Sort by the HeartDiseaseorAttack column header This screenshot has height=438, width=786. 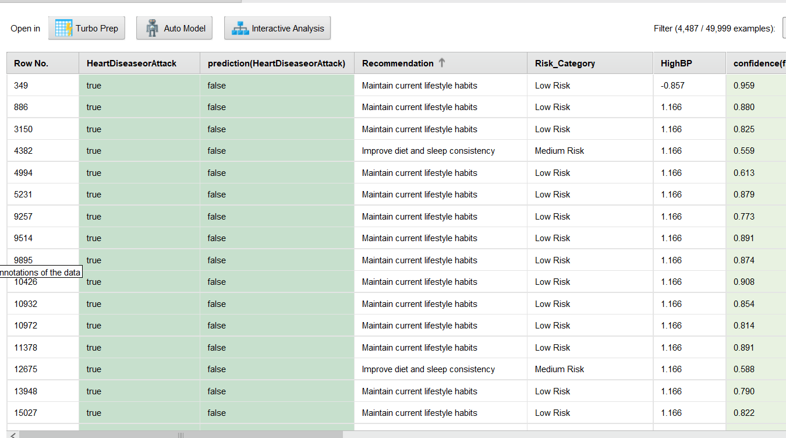[x=139, y=63]
